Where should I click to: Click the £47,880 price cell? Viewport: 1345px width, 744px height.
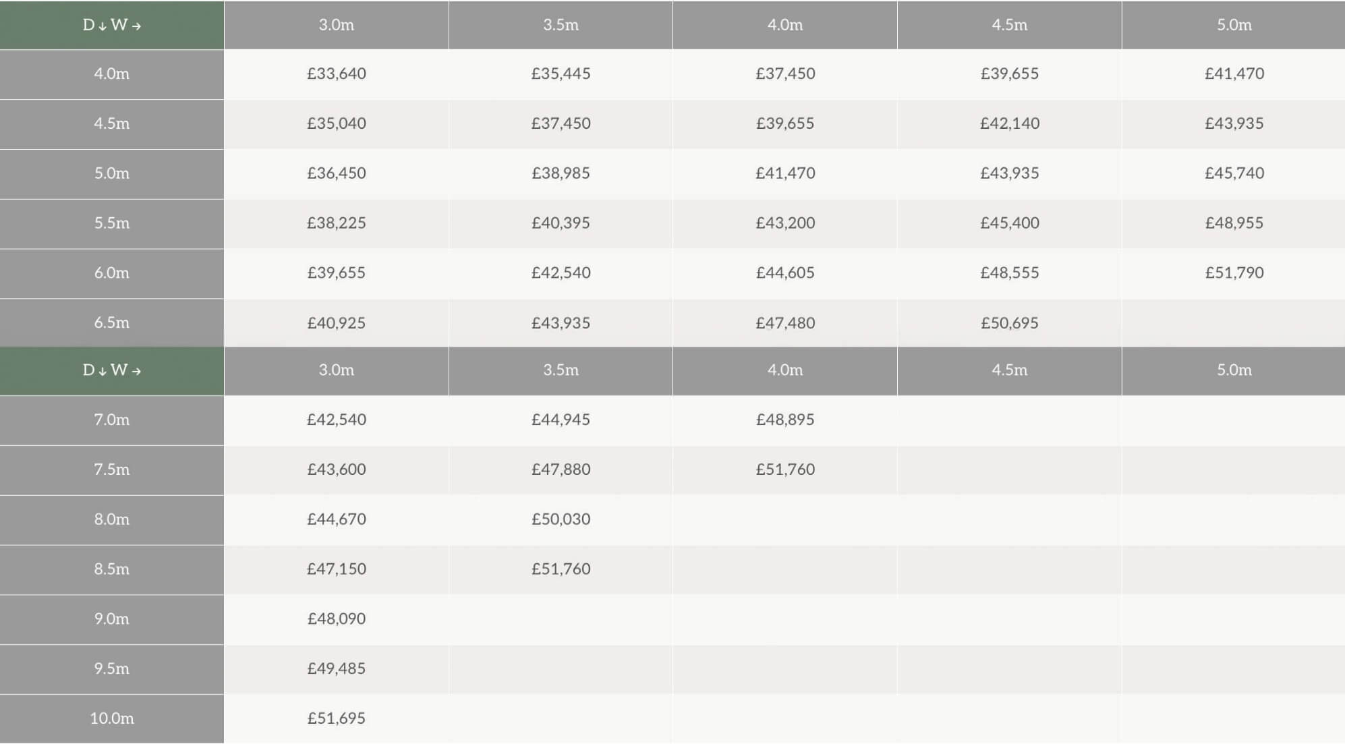[x=561, y=469]
